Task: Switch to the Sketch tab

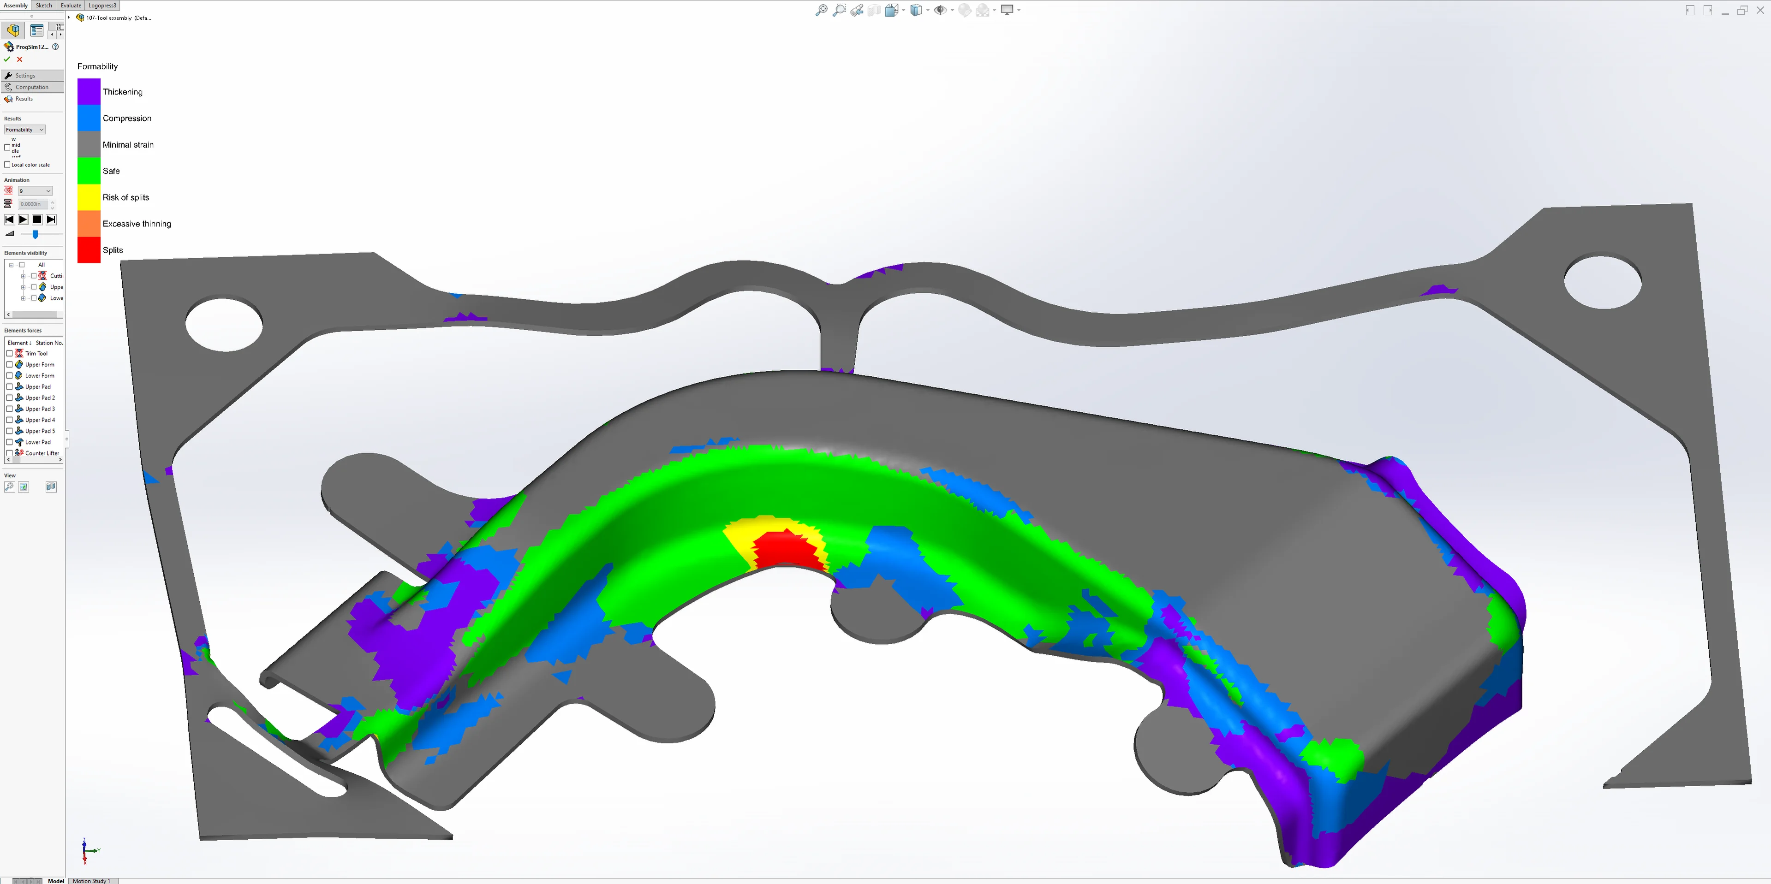Action: pos(44,6)
